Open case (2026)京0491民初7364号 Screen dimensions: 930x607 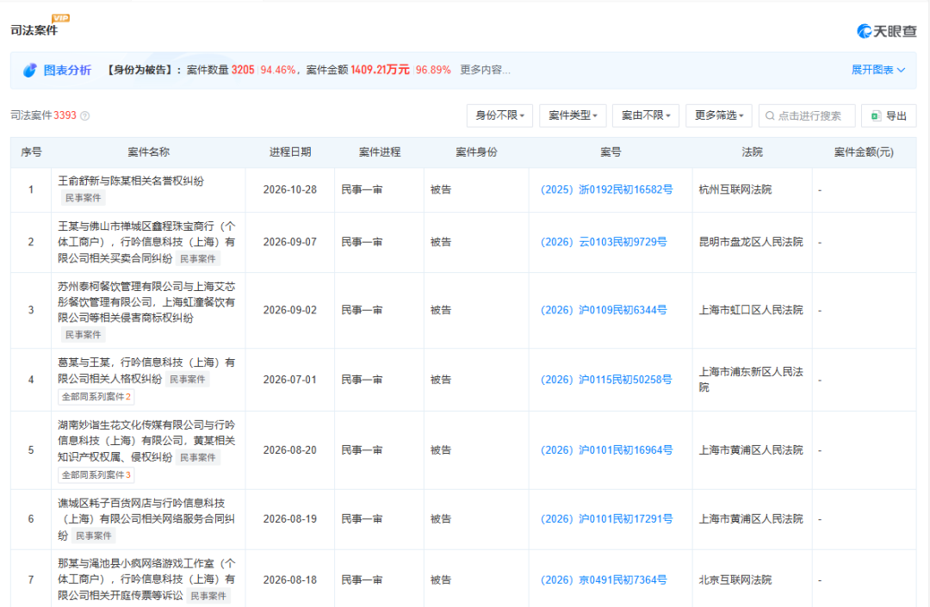click(x=604, y=579)
